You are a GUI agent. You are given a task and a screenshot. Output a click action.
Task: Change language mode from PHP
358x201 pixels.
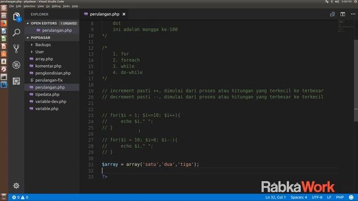tap(340, 197)
